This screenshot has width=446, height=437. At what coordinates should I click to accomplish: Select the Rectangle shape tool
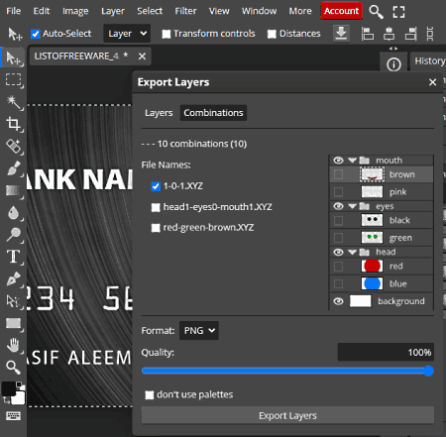click(x=13, y=323)
